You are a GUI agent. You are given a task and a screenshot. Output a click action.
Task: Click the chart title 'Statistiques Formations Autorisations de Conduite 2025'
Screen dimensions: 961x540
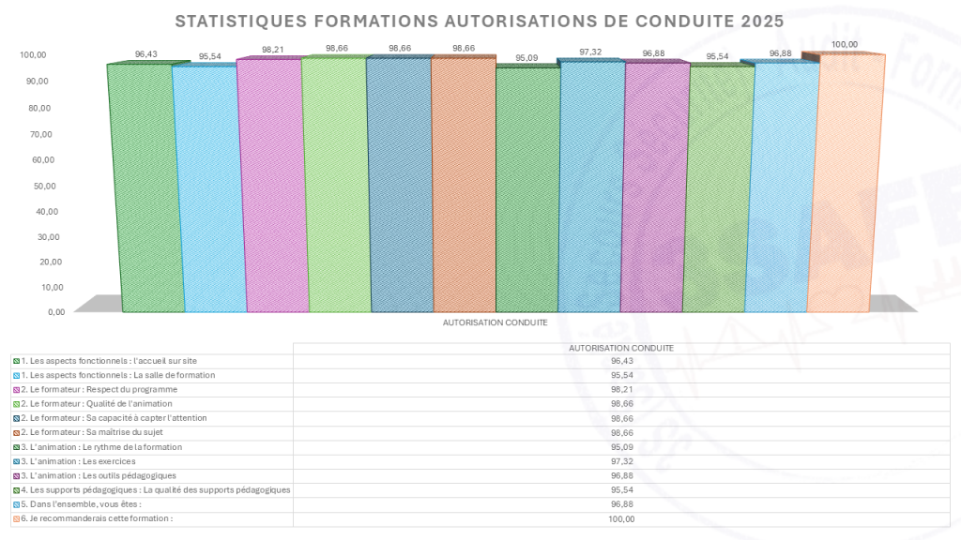[x=480, y=22]
